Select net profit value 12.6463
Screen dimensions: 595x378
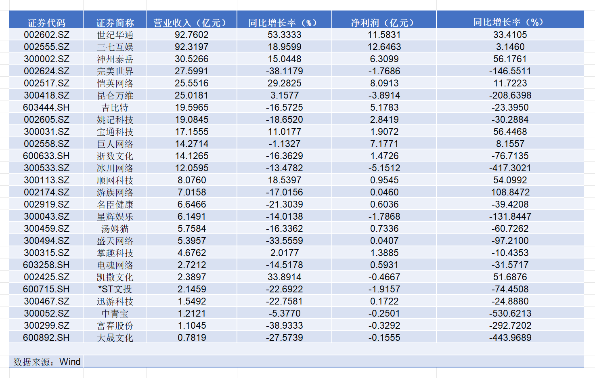pos(384,47)
